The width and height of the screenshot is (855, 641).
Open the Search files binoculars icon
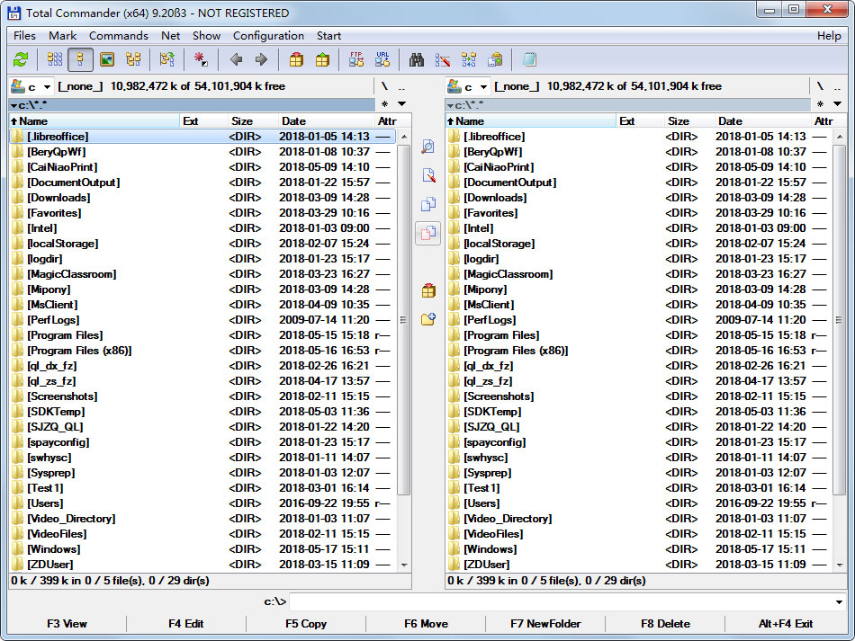click(x=417, y=59)
